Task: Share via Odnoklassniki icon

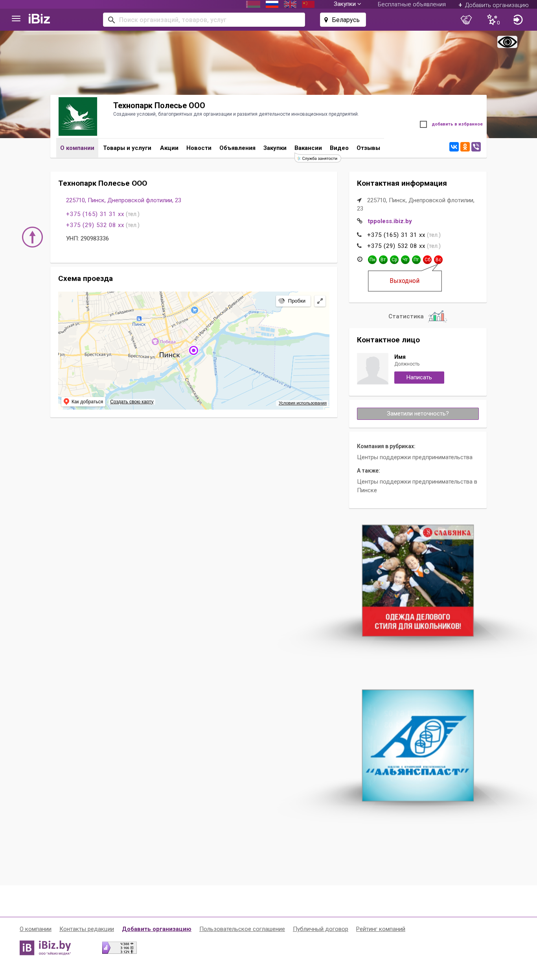Action: [465, 147]
